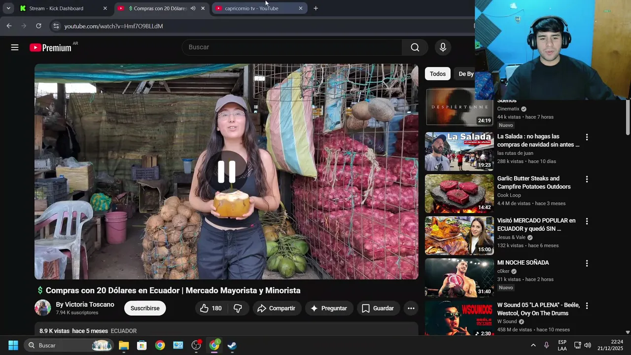The height and width of the screenshot is (355, 631).
Task: Open File Explorer from the taskbar
Action: pyautogui.click(x=124, y=345)
